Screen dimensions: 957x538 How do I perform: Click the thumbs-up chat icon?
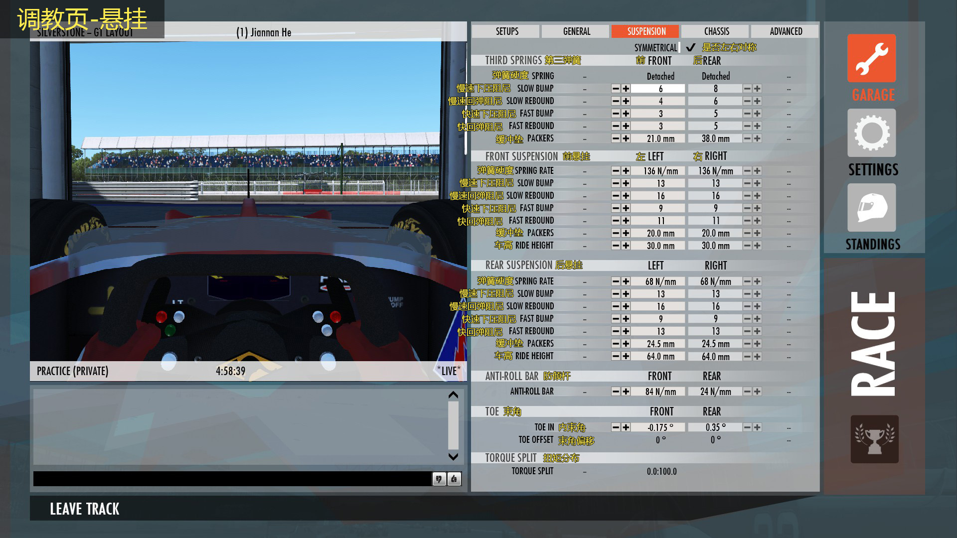pyautogui.click(x=454, y=479)
